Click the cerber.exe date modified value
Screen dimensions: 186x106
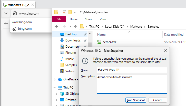[x=175, y=42]
